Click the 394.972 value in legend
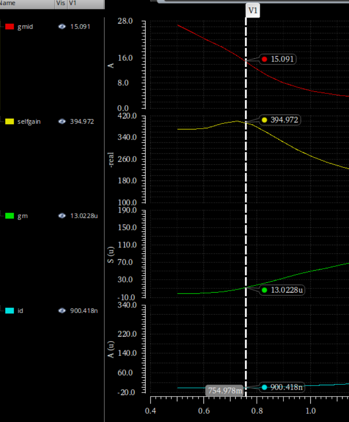Screen dimensions: 349x422 click(82, 121)
